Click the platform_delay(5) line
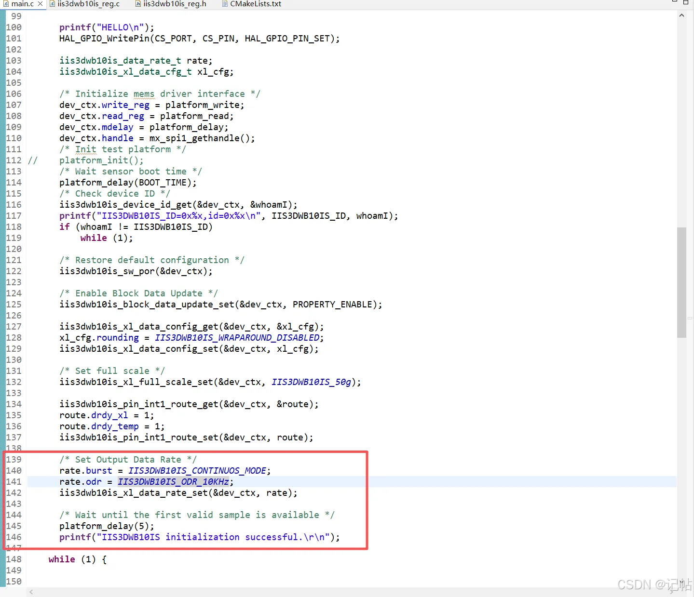 (x=107, y=526)
